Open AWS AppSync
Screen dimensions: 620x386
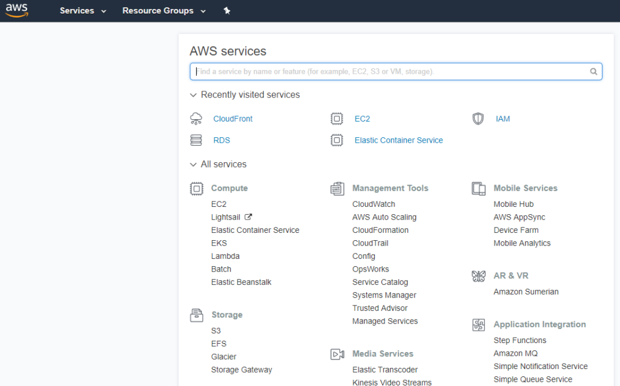(x=519, y=217)
